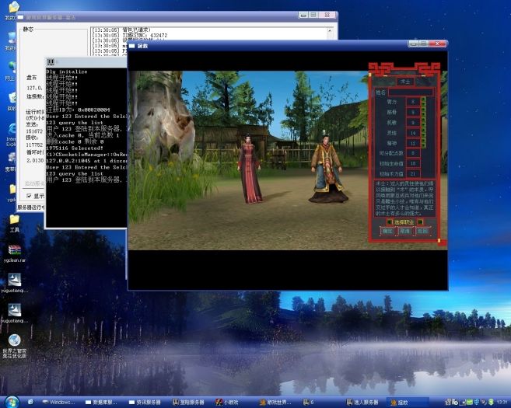Click the 取消 cancel button in character panel
511x408 pixels.
404,231
